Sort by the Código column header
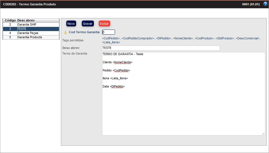Image resolution: width=269 pixels, height=153 pixels. click(10, 21)
